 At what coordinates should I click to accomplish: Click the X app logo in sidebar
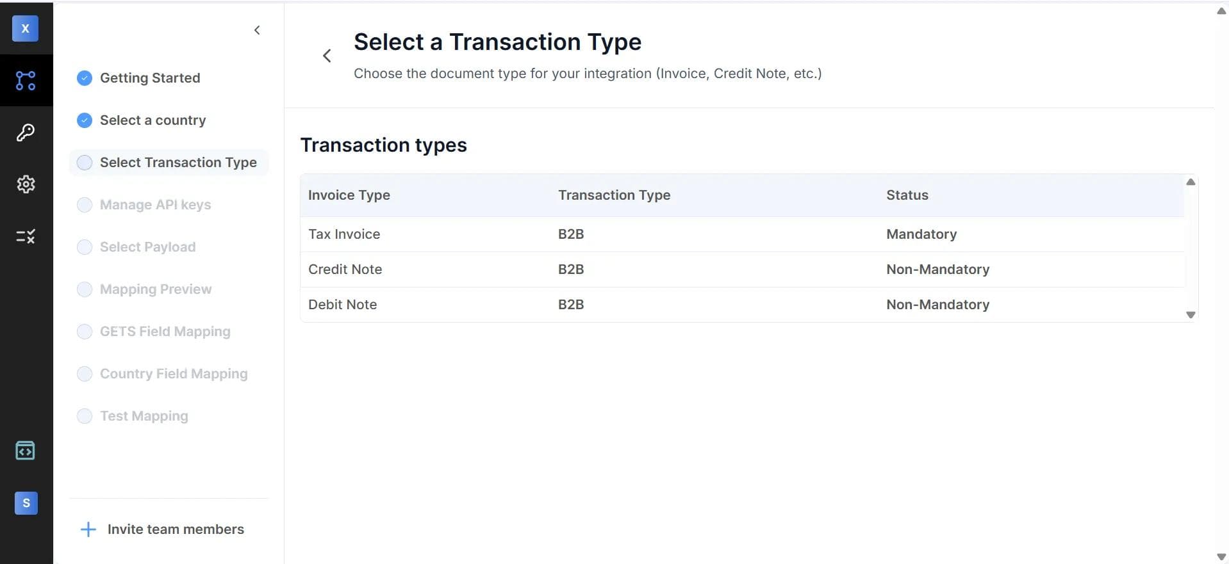[25, 28]
